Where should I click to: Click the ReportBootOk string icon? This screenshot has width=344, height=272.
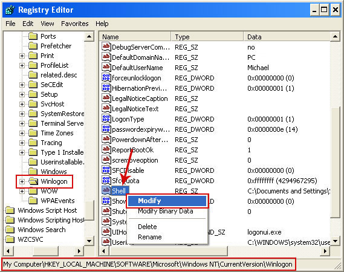point(106,149)
